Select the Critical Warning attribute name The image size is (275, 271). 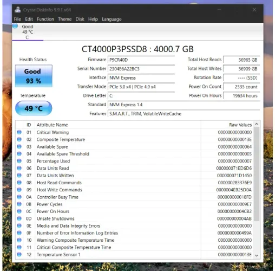click(x=53, y=132)
